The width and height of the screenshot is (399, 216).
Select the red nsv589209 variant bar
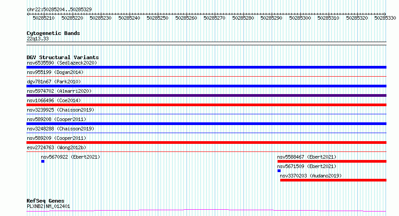pyautogui.click(x=206, y=143)
